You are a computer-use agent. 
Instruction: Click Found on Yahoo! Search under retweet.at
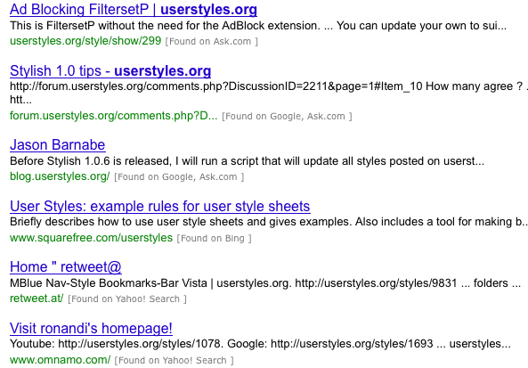click(x=127, y=298)
